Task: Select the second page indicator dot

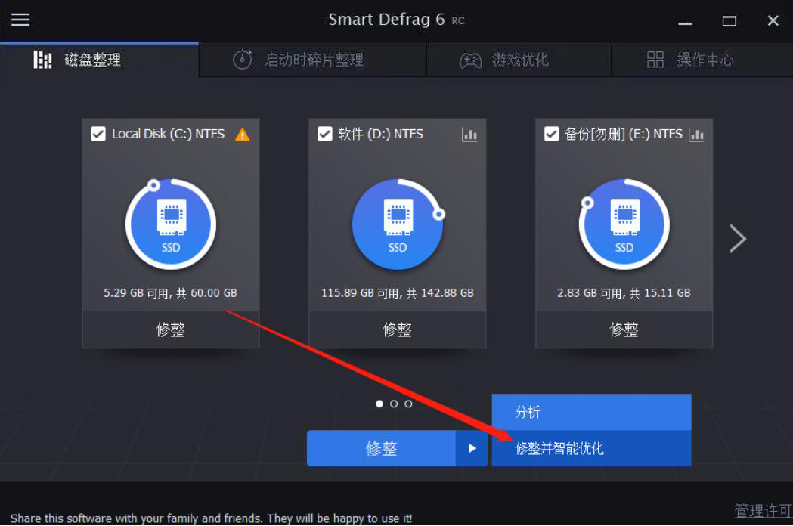Action: [394, 404]
